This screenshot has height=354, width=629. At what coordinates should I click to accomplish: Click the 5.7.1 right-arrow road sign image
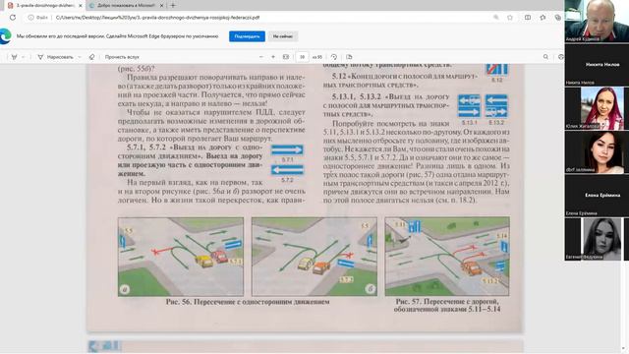[x=287, y=150]
